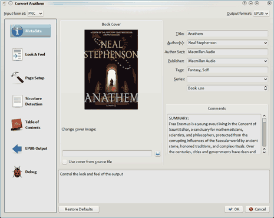Open the Look & Feel section icon

tap(17, 54)
